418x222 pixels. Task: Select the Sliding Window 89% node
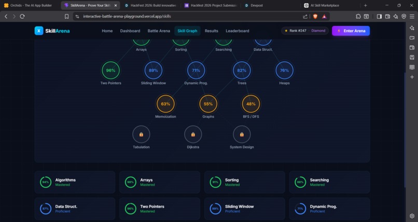[154, 71]
